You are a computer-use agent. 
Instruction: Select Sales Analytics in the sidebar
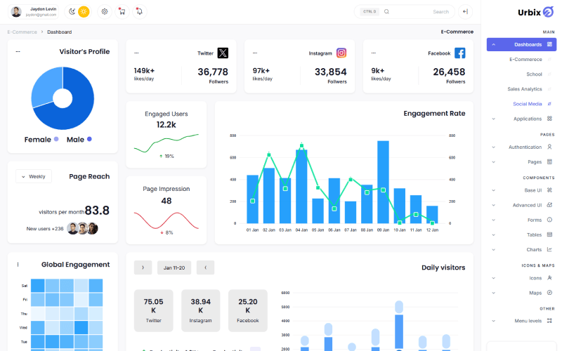(x=525, y=89)
